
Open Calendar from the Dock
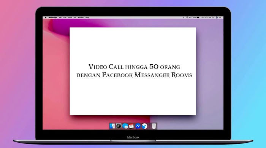[x=131, y=126]
